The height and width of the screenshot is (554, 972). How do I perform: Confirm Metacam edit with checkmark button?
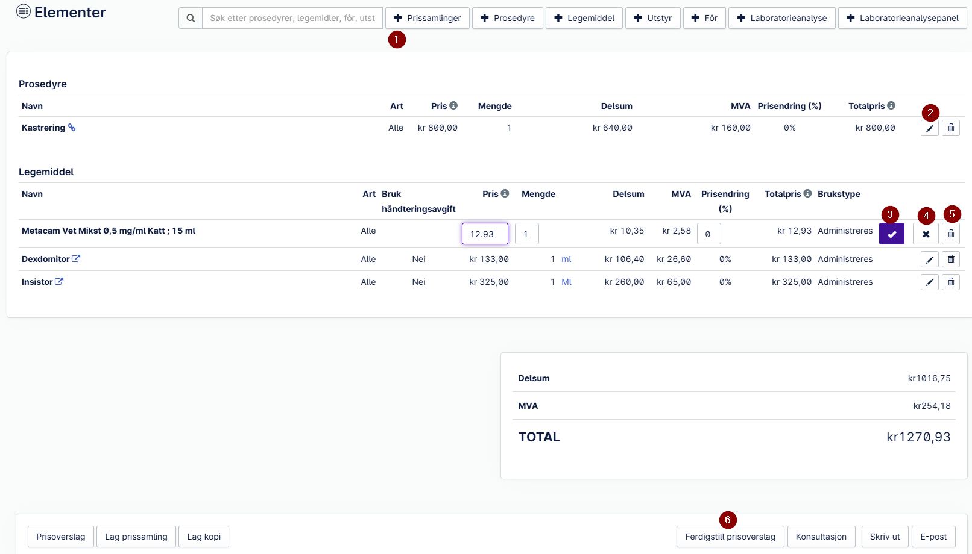point(892,234)
